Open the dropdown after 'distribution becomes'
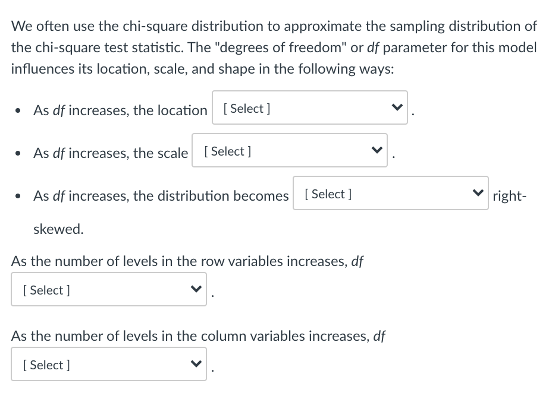Screen dimensions: 552x399 [390, 193]
